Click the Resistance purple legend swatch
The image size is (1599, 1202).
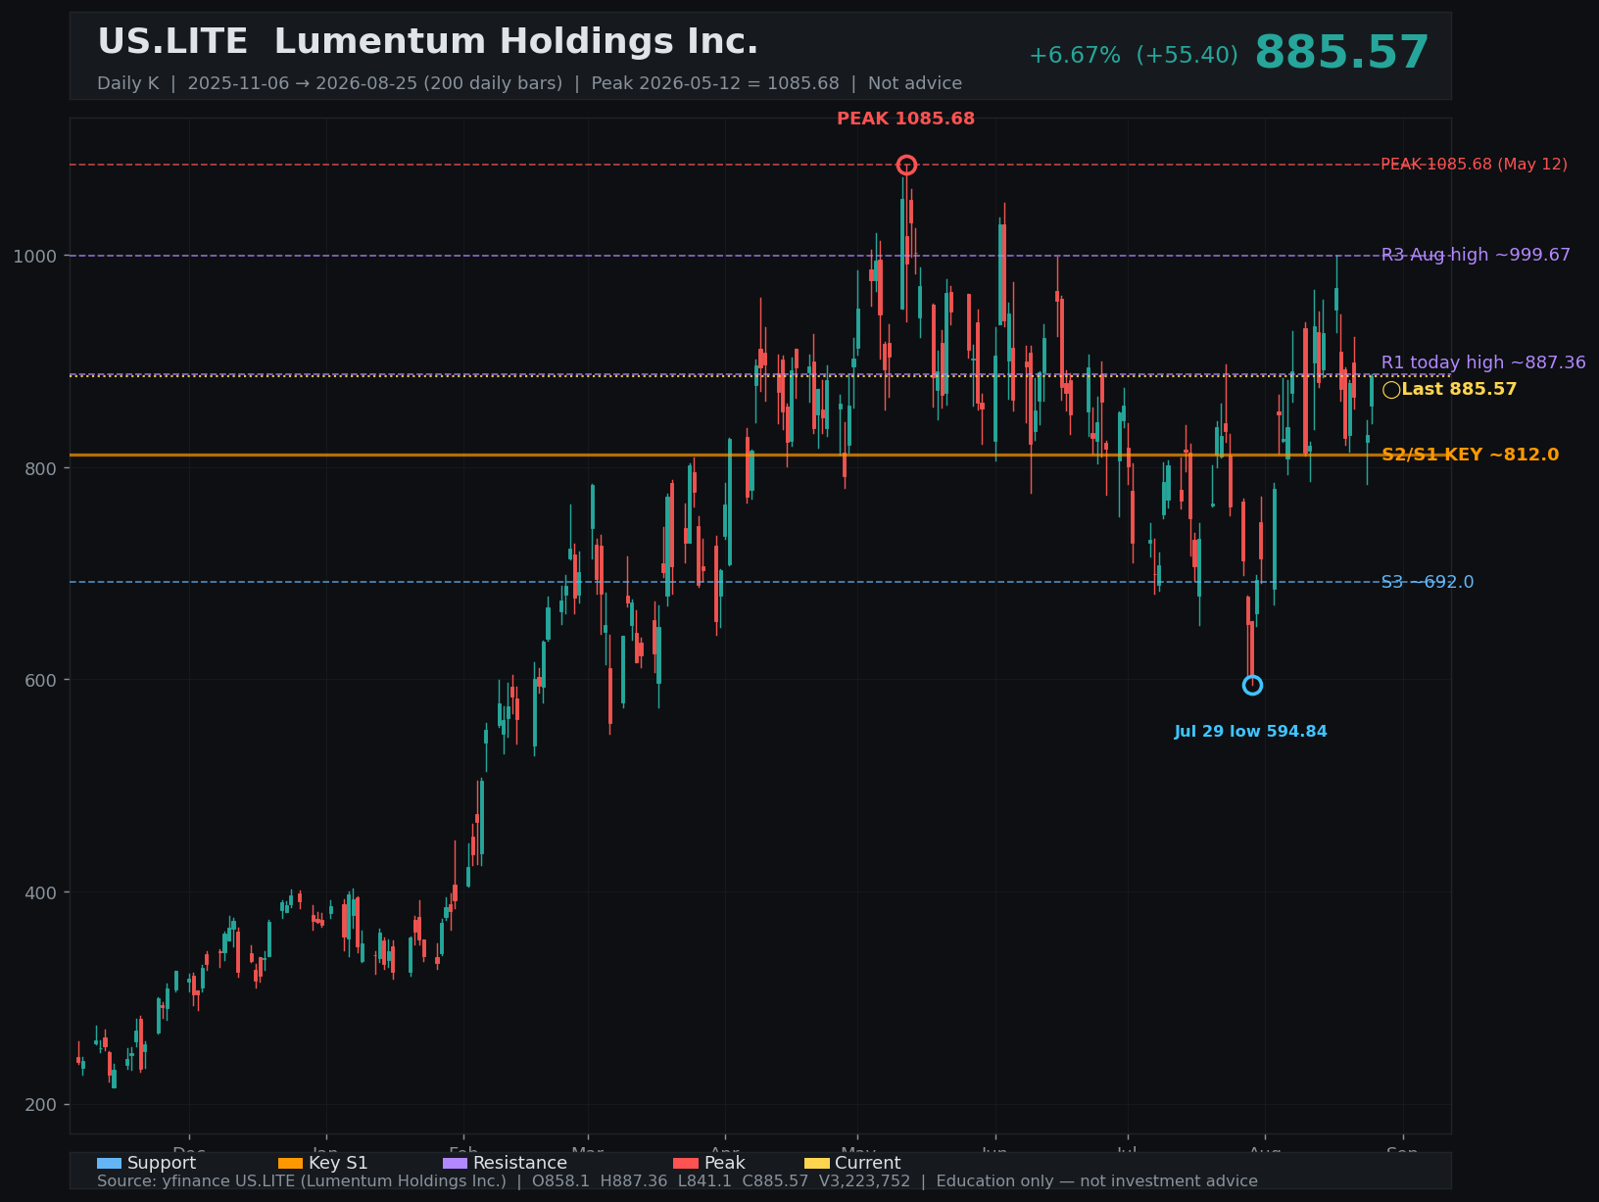point(456,1164)
